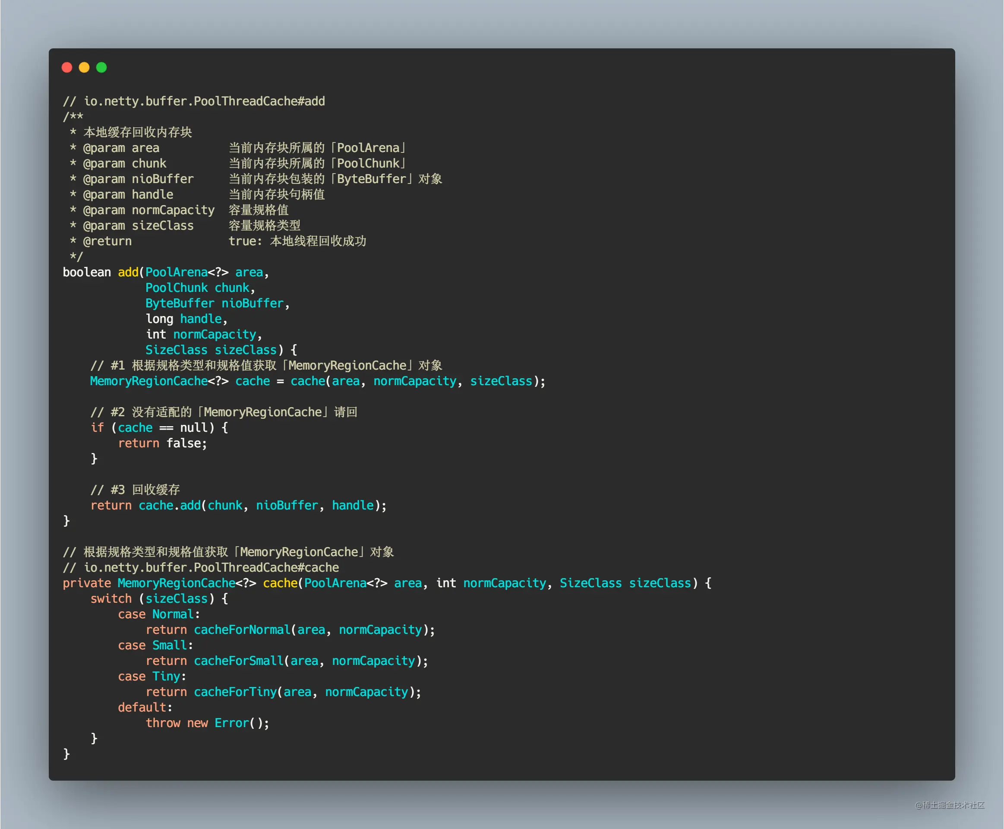This screenshot has height=829, width=1004.
Task: Click the line "return cacheForNormal(area, normCapacity);"
Action: (291, 630)
